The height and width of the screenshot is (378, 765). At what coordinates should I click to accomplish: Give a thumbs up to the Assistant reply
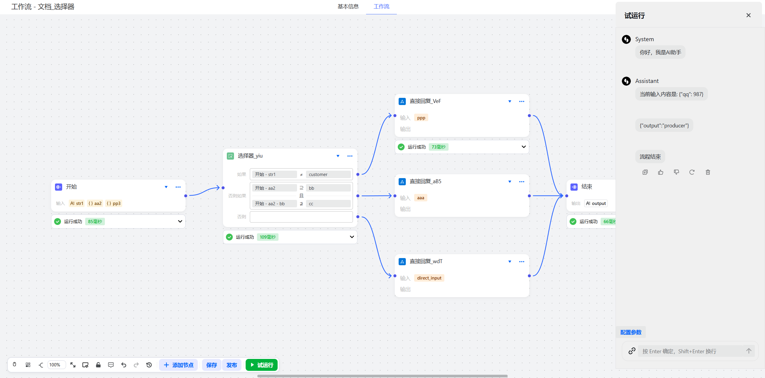(x=660, y=172)
